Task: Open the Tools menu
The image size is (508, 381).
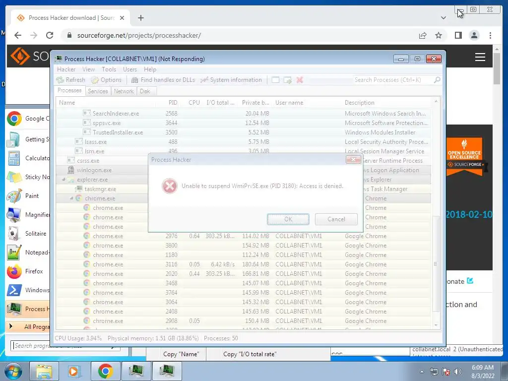Action: tap(109, 69)
